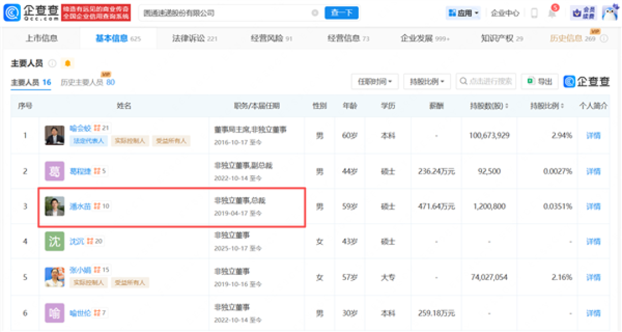This screenshot has height=332, width=622.
Task: Click the blue 查一下 search button
Action: click(x=342, y=13)
